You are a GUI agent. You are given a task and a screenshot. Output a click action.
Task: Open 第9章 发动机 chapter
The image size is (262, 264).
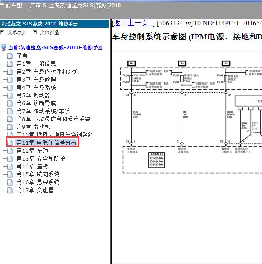[33, 127]
